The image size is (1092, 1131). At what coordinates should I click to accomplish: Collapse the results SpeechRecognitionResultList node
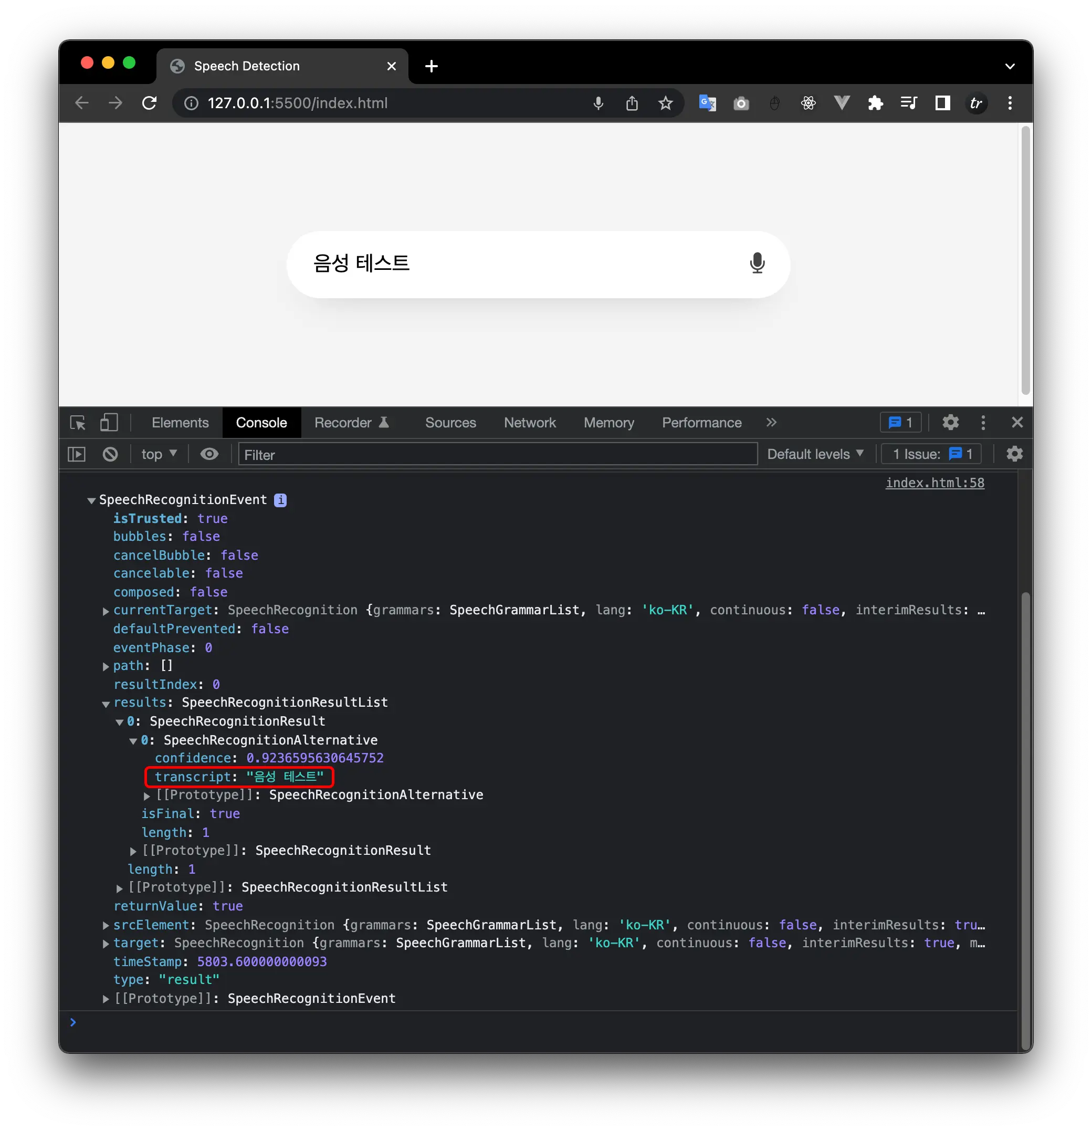[x=106, y=704]
